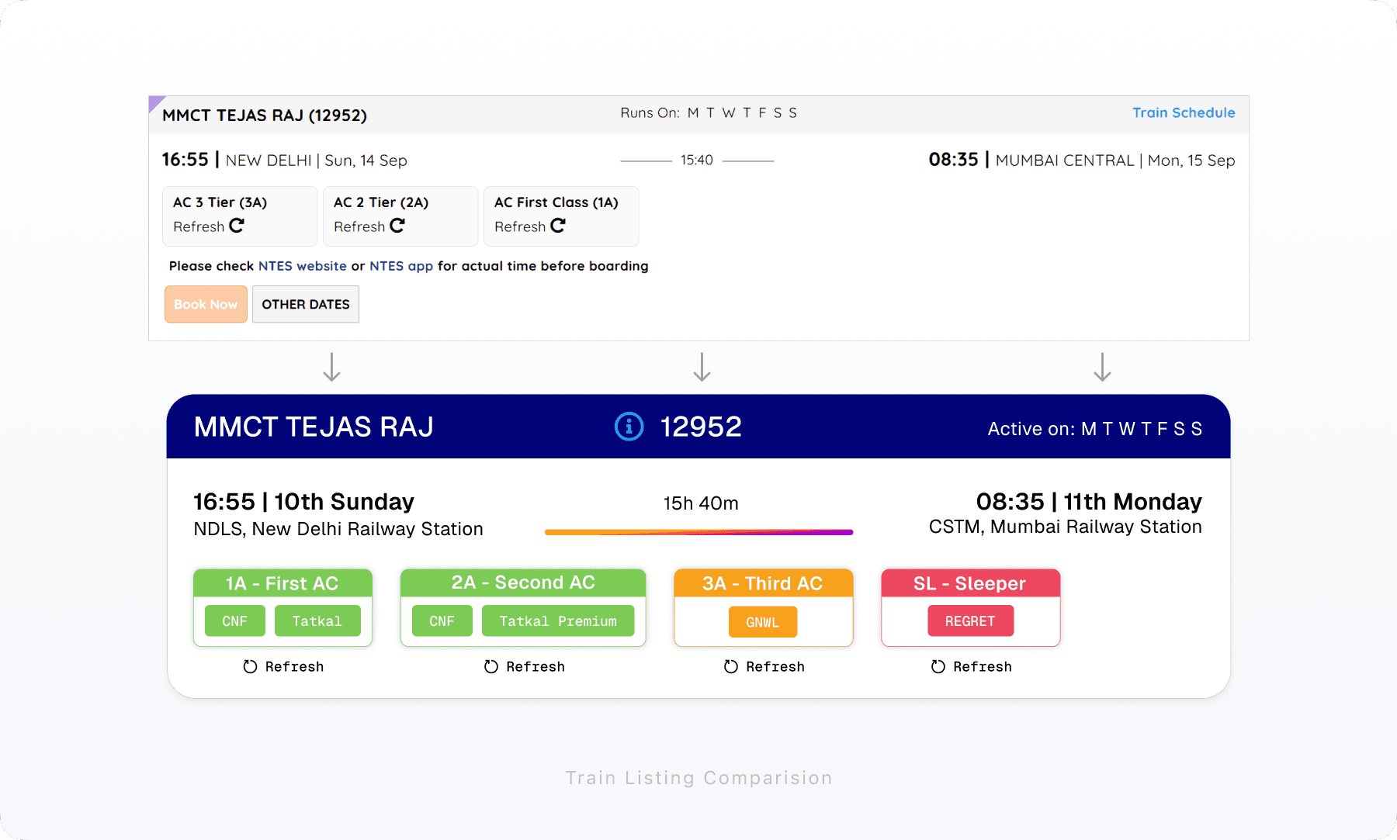This screenshot has height=840, width=1397.
Task: Click the REGRET status in SL - Sleeper
Action: click(971, 621)
